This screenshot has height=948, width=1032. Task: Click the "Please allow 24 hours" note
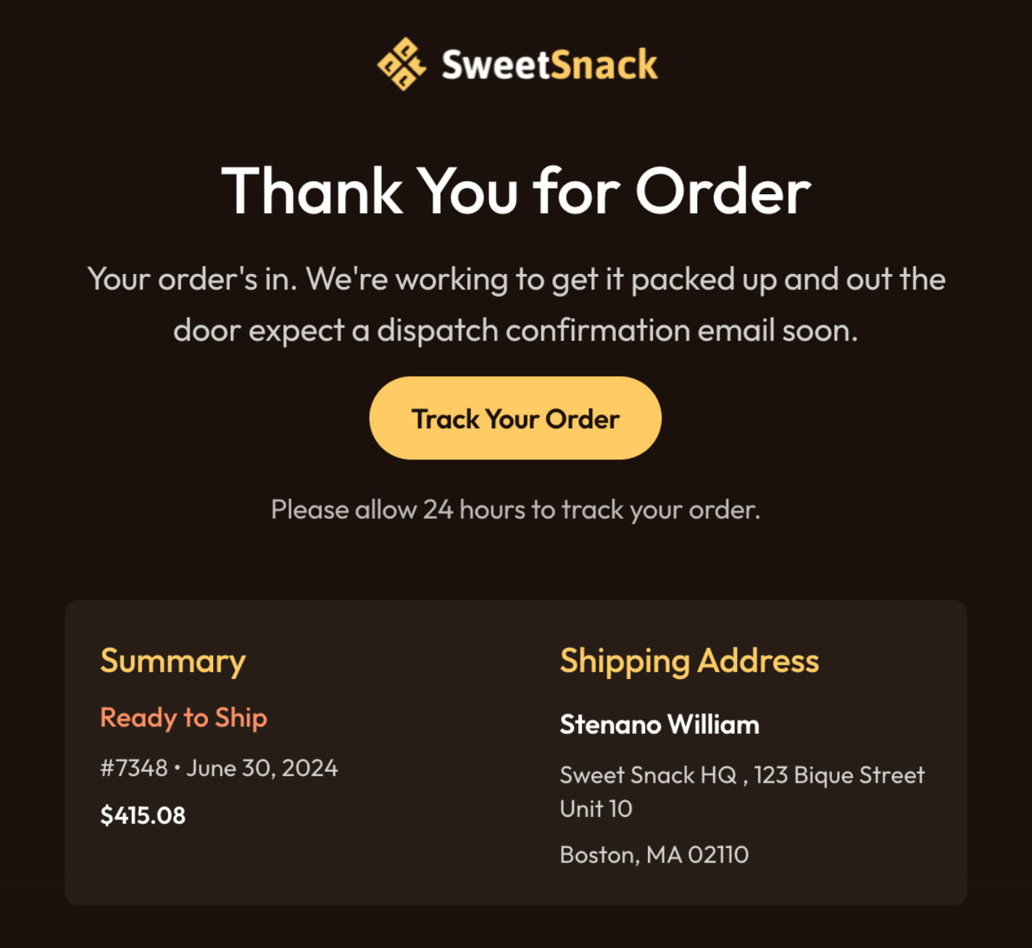pos(516,510)
